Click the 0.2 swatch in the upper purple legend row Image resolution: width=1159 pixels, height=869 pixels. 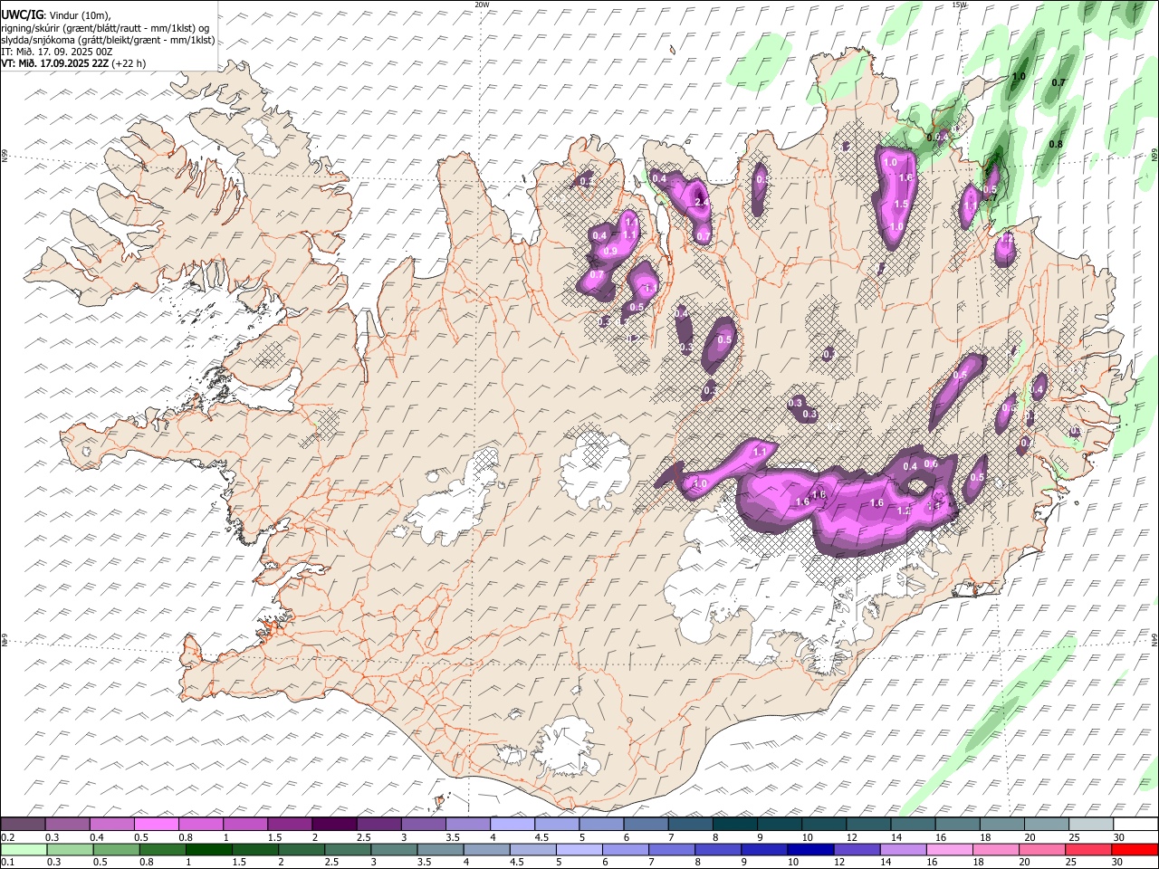[24, 824]
